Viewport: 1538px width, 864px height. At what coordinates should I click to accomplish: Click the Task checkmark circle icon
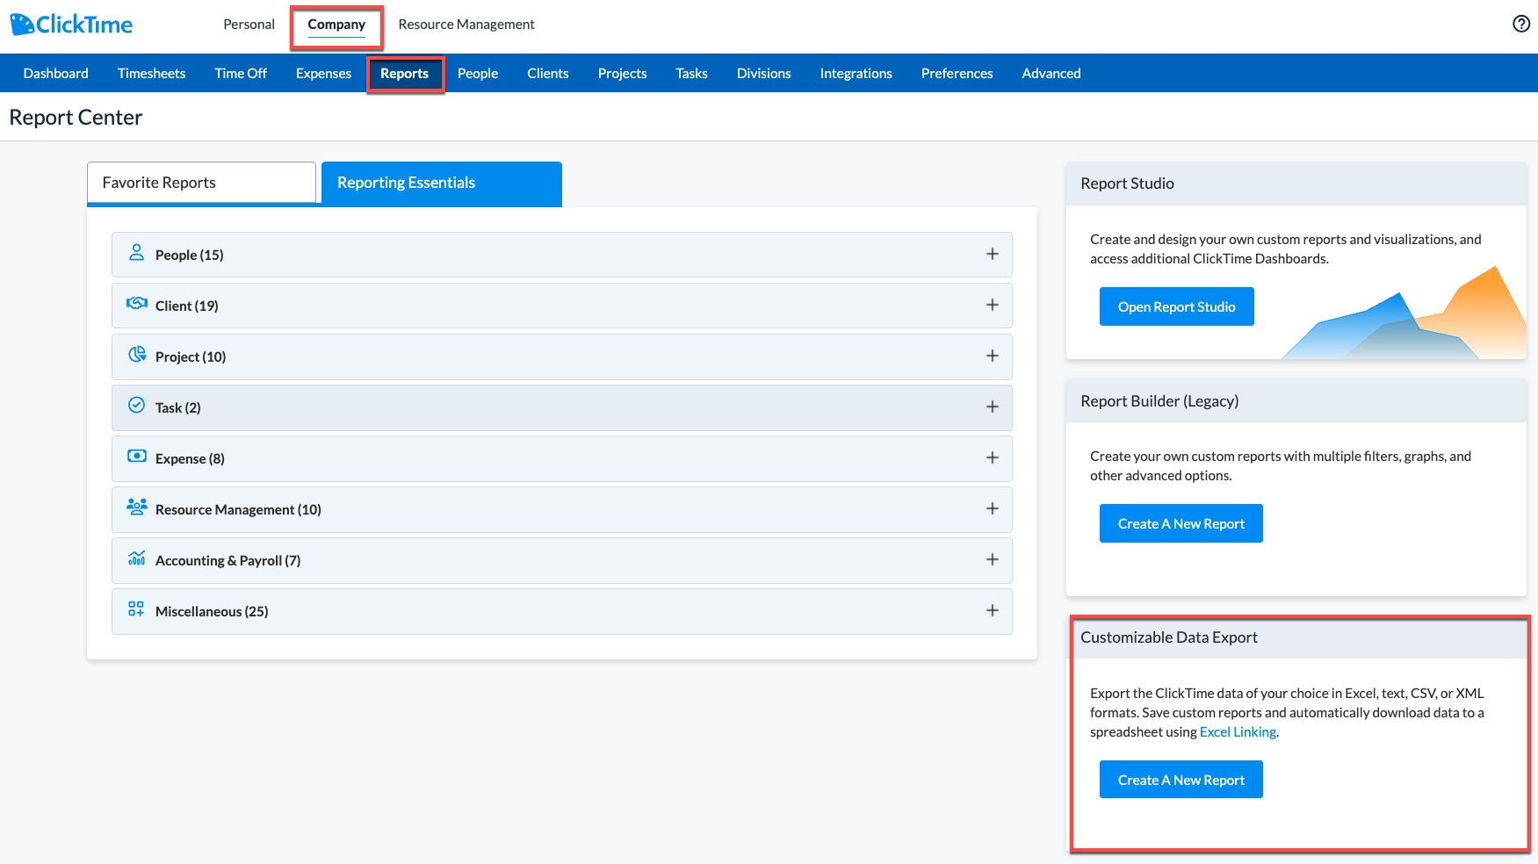(137, 406)
